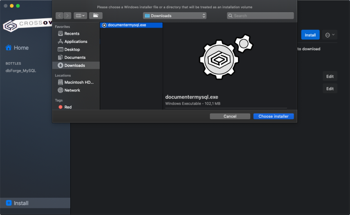This screenshot has height=215, width=350.
Task: Click the blue Install button in CrossOver
Action: coord(310,35)
